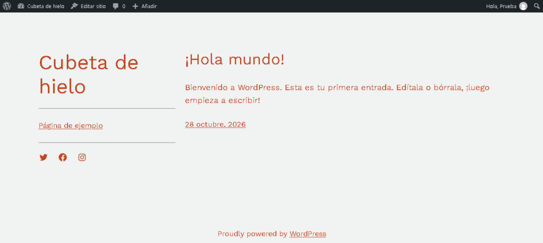Click the user avatar in admin bar

[x=523, y=6]
